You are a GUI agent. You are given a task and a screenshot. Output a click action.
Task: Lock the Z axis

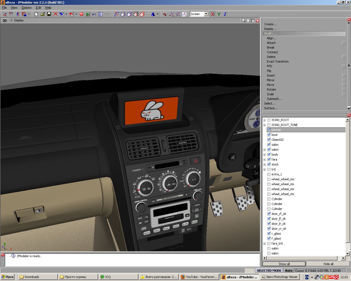225,14
